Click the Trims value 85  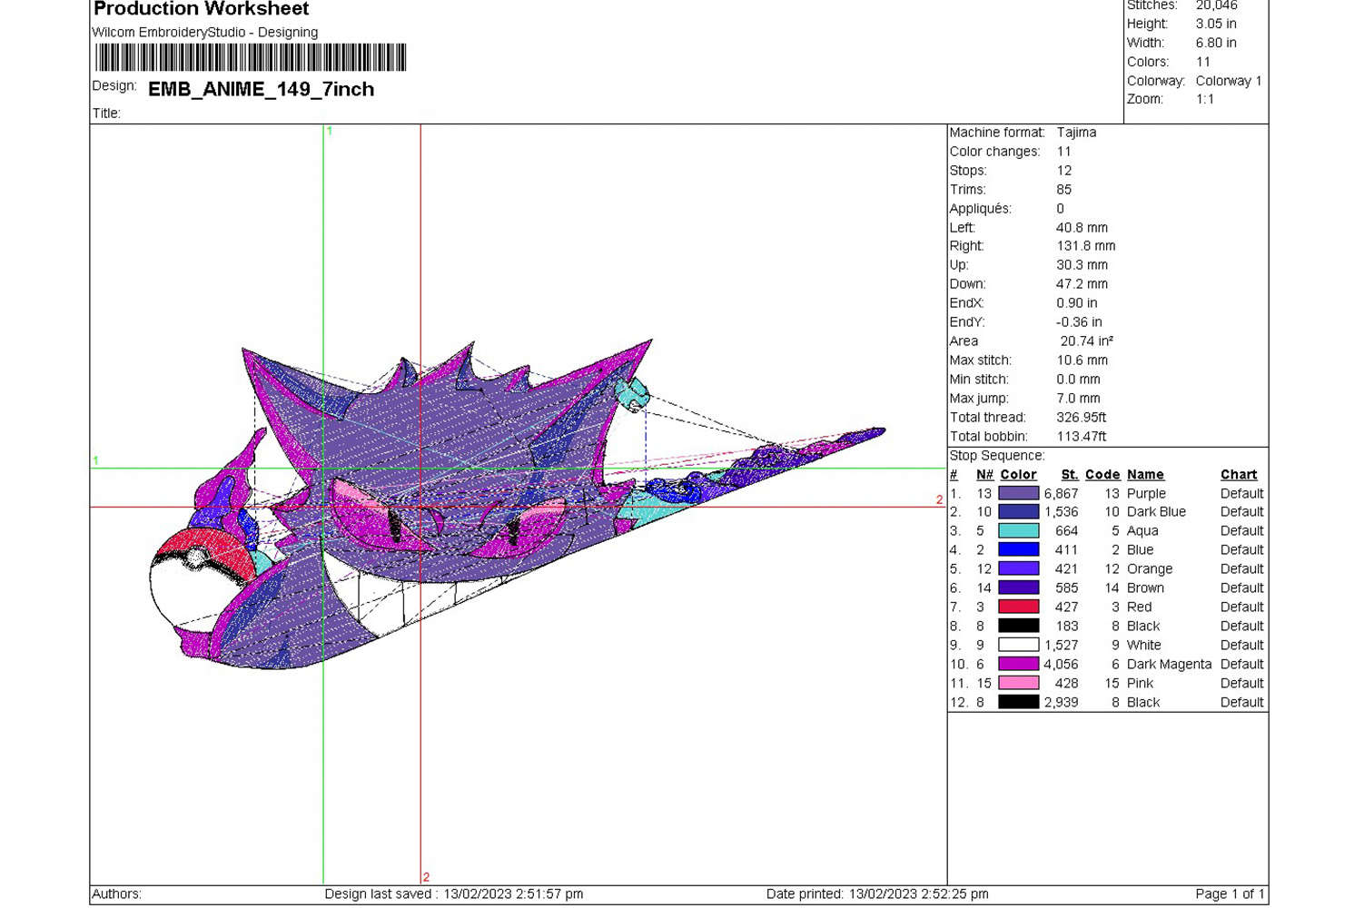coord(1064,190)
